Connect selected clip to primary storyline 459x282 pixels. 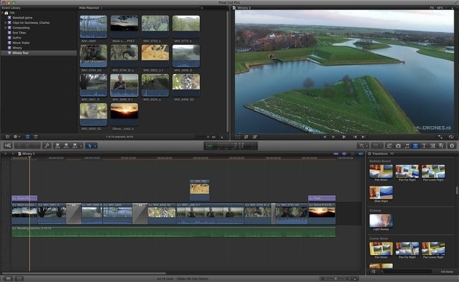coord(57,145)
